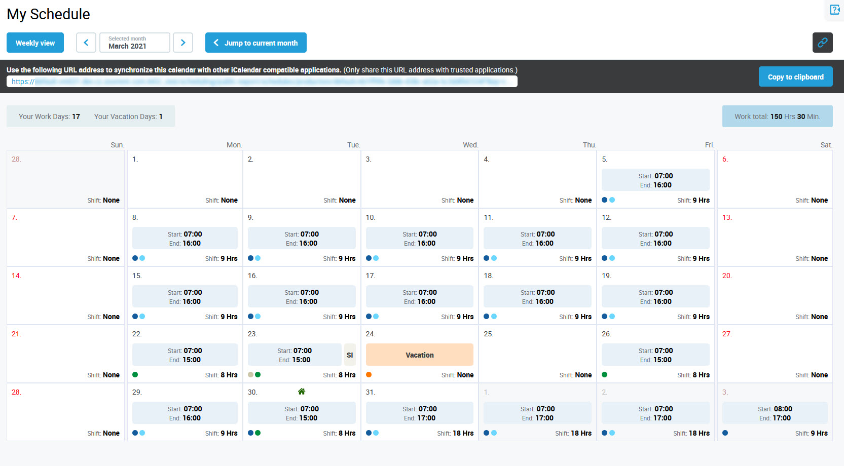Select April 3 shift starting 08:00
Viewport: 844px width, 466px height.
tap(775, 413)
